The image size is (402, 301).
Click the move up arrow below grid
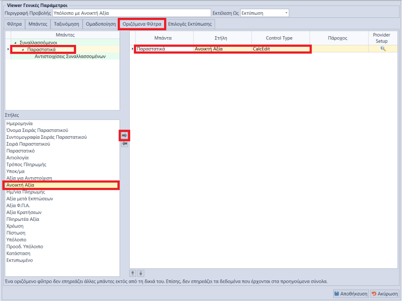pos(133,273)
